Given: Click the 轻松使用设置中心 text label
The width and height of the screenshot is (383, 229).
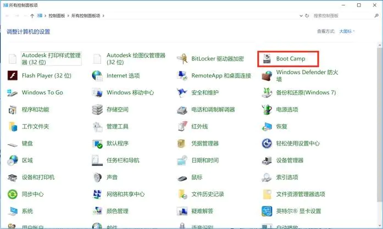Looking at the screenshot, I should (x=298, y=143).
